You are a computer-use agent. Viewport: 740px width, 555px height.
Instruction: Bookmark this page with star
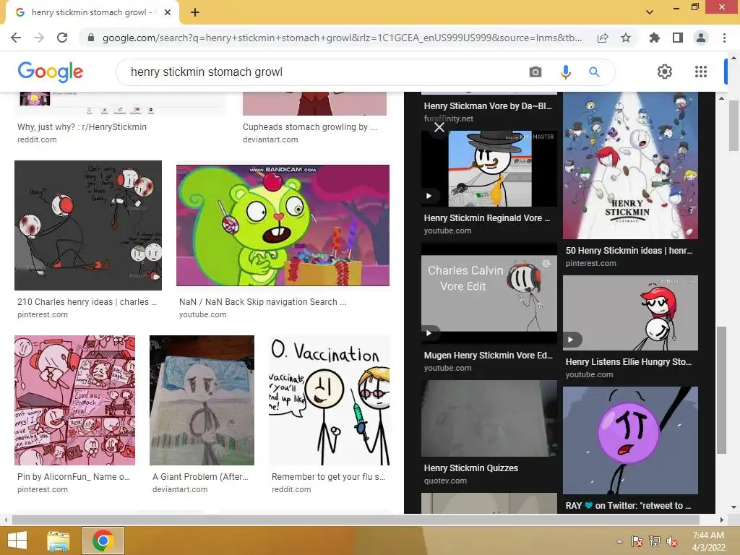pos(626,38)
